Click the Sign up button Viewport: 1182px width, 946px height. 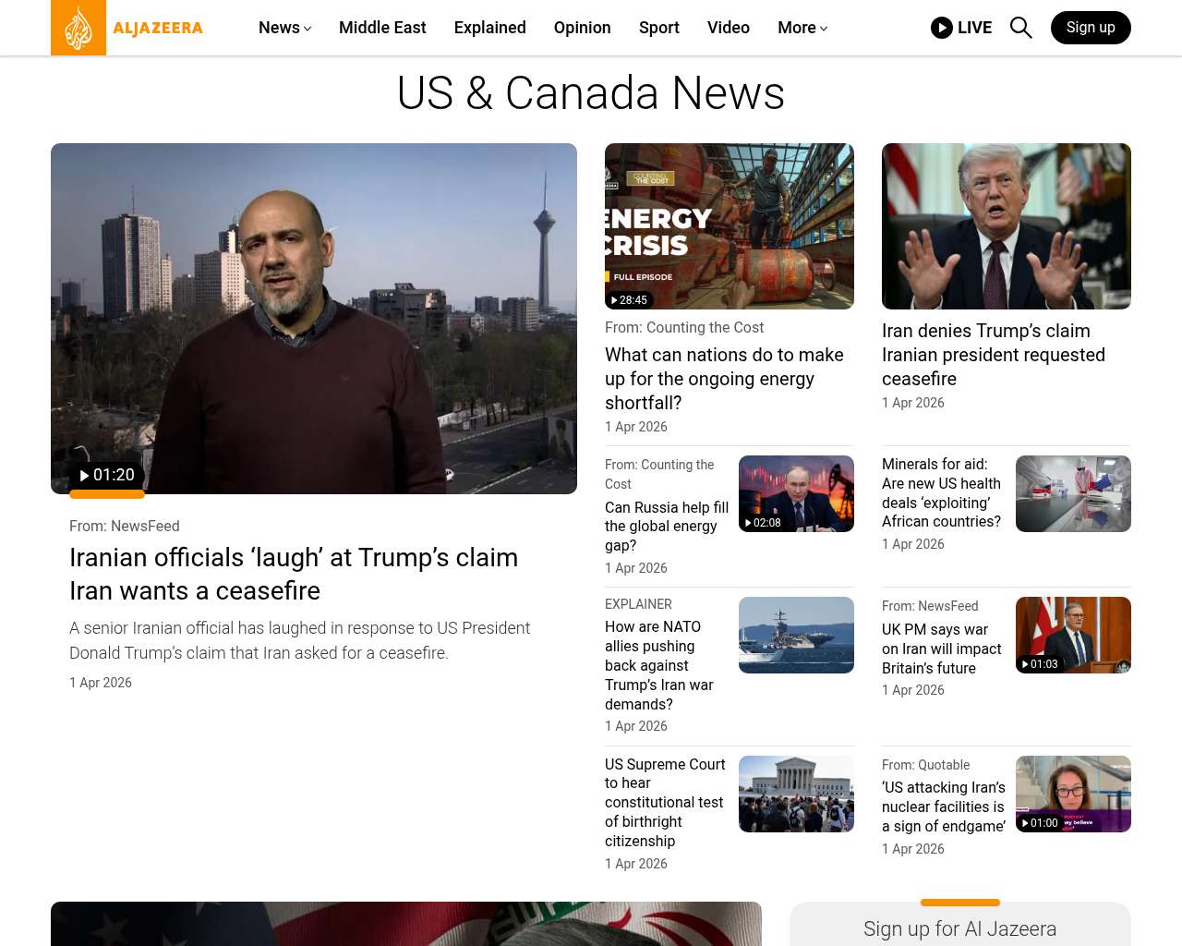point(1090,28)
